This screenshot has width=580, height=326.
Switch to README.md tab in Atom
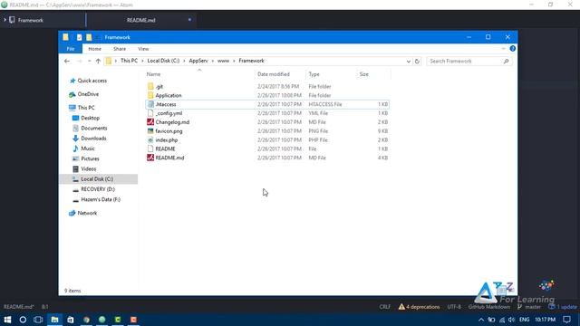(141, 20)
